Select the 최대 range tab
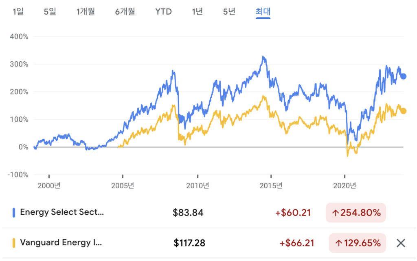 tap(263, 11)
